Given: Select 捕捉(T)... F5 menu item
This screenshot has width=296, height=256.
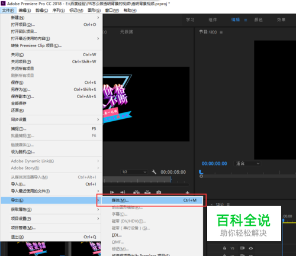Looking at the screenshot, I should [52, 129].
